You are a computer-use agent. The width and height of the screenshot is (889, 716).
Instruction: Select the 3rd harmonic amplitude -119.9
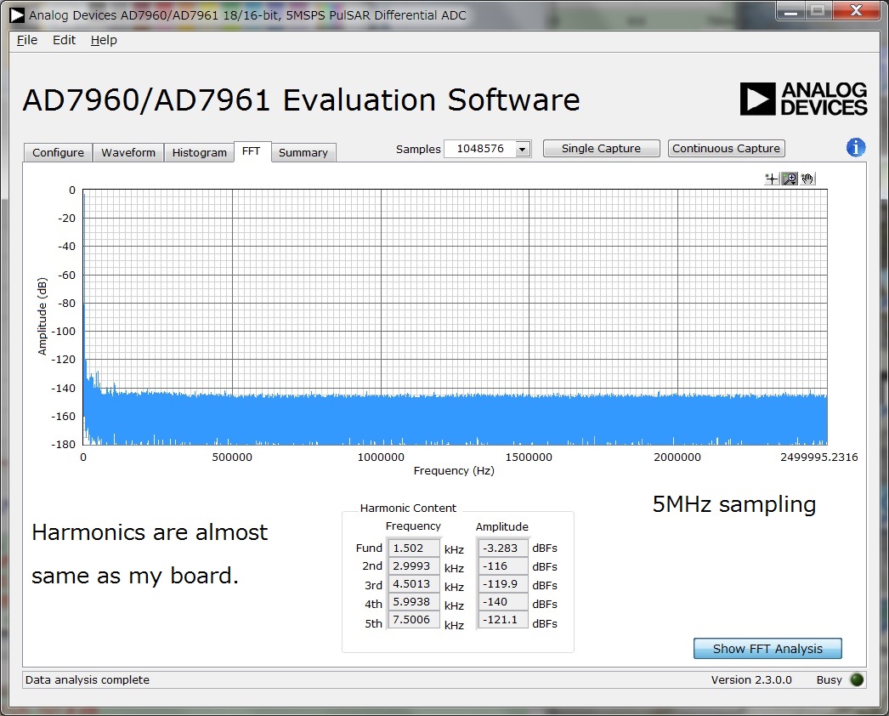[502, 584]
